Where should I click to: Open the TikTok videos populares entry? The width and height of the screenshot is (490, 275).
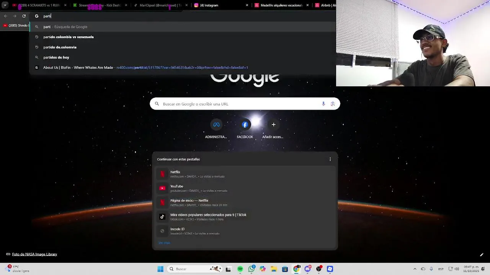click(x=245, y=217)
